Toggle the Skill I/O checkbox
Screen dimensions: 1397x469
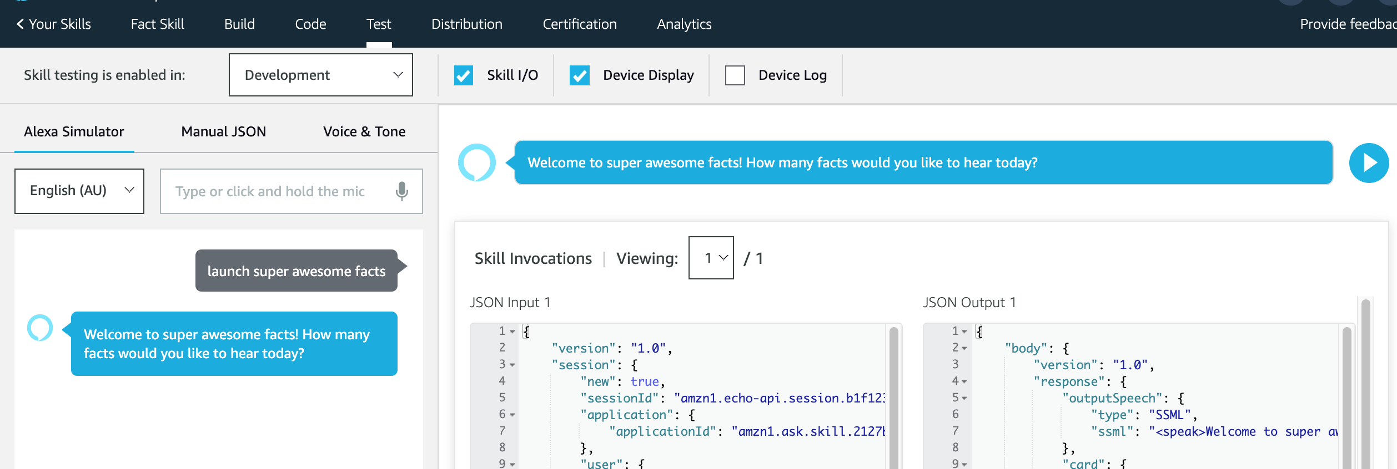[464, 75]
